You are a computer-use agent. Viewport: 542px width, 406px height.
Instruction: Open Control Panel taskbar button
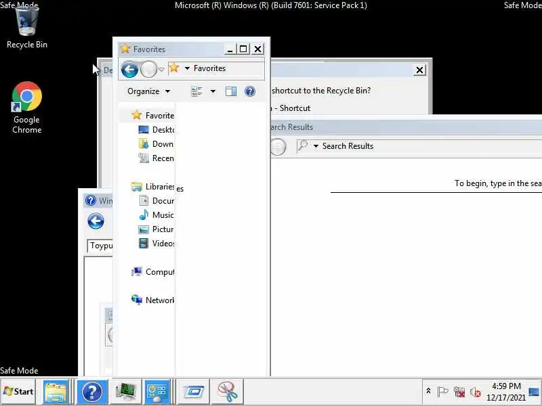pyautogui.click(x=158, y=392)
